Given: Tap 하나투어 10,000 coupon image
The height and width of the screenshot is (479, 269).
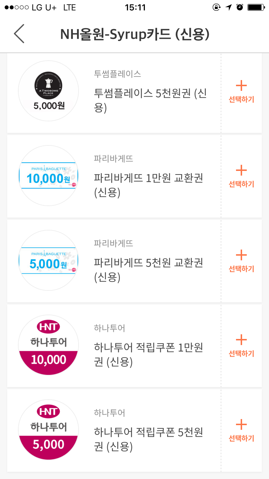Looking at the screenshot, I should pos(48,345).
